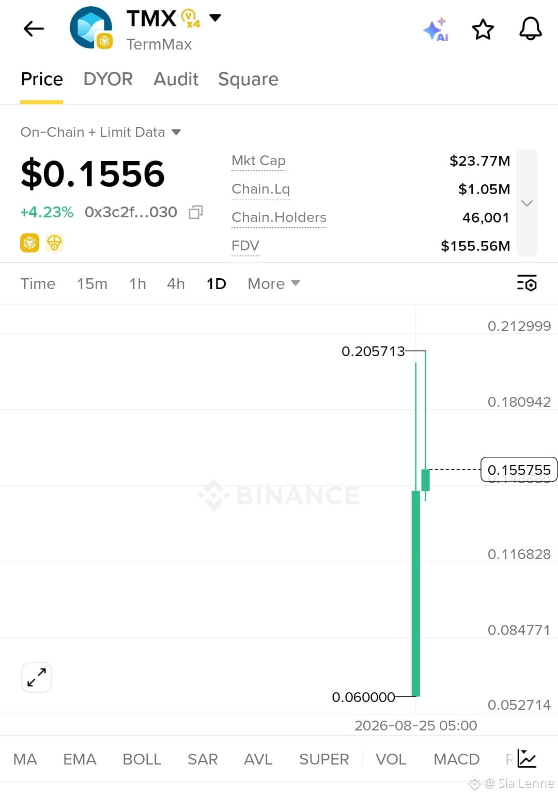Tap the 0.155755 current price marker
Viewport: 558px width, 796px height.
tap(519, 470)
